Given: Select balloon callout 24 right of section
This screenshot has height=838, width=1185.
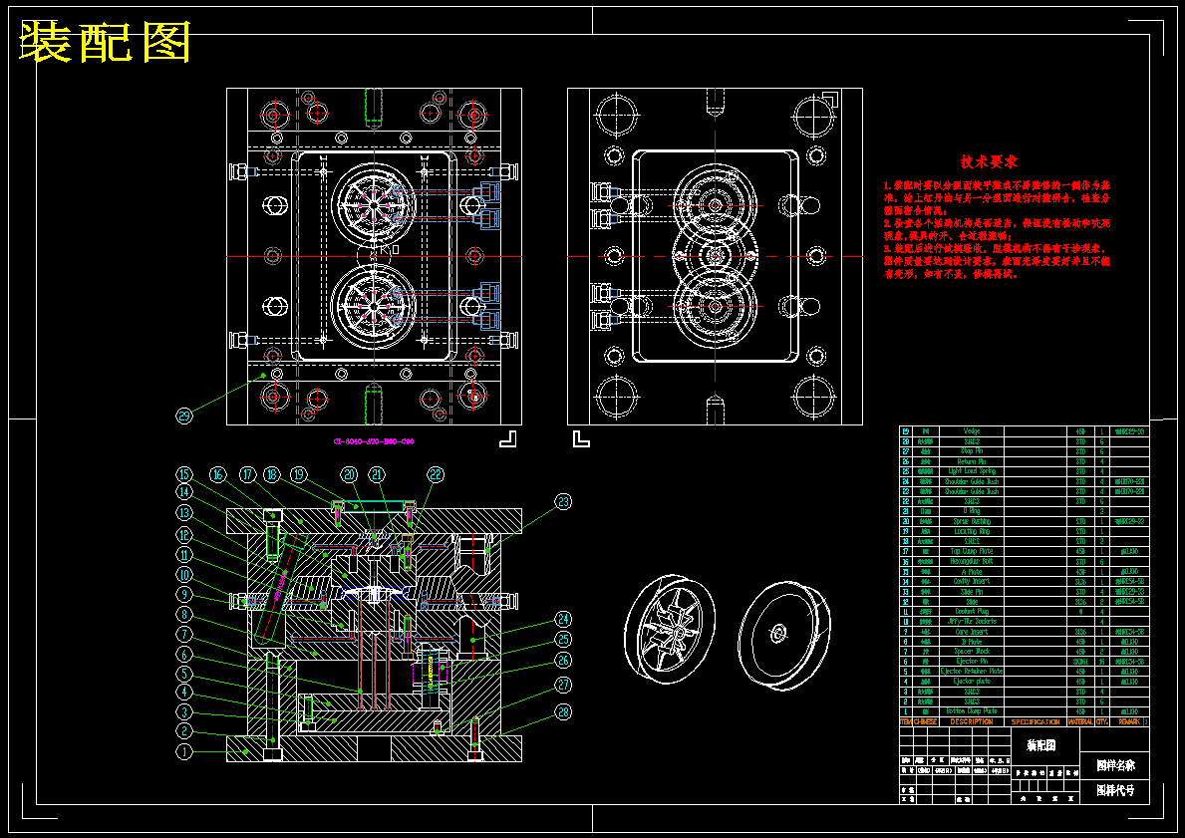Looking at the screenshot, I should click(563, 619).
